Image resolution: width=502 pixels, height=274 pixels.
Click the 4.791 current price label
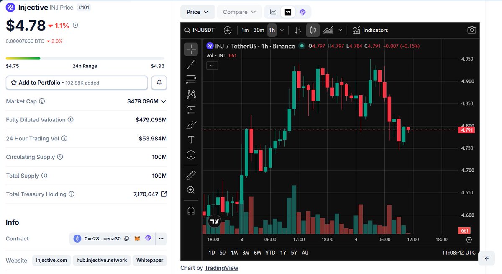click(466, 130)
